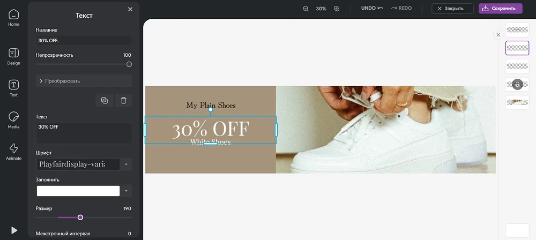Viewport: 536px width, 240px height.
Task: Open the font dropdown arrow
Action: [126, 164]
